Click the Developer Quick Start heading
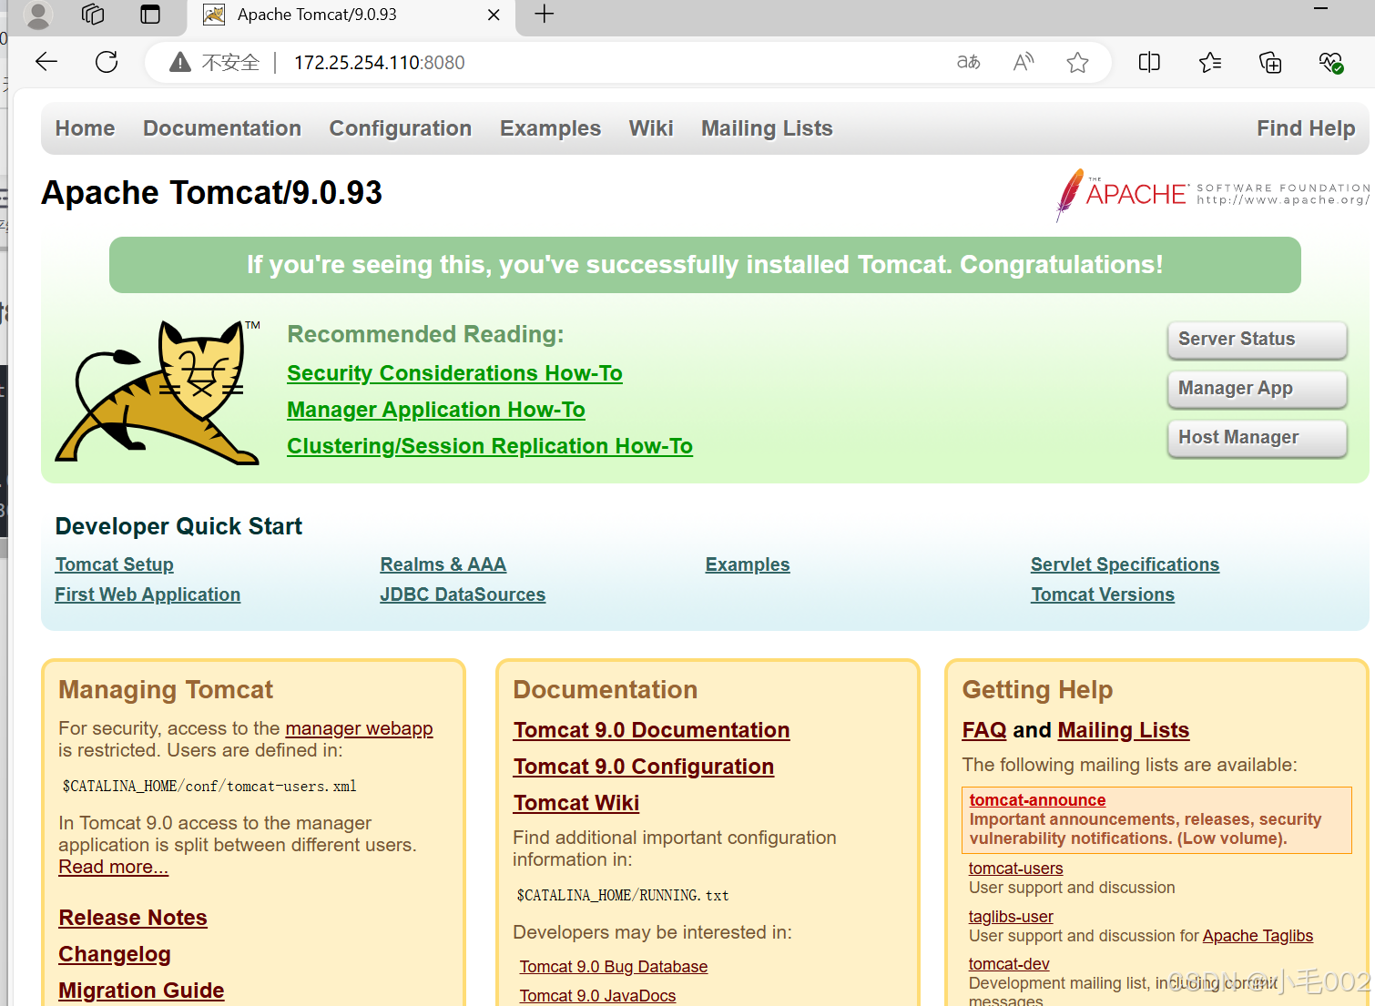The width and height of the screenshot is (1375, 1006). (178, 526)
